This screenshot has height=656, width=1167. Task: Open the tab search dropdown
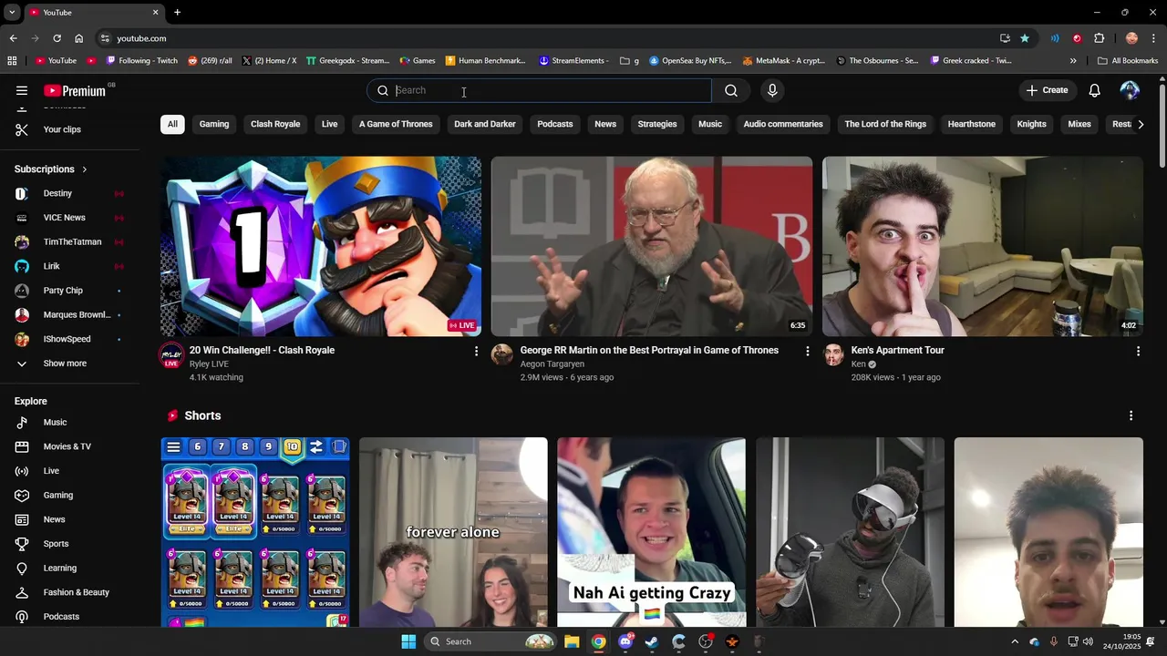click(x=12, y=12)
